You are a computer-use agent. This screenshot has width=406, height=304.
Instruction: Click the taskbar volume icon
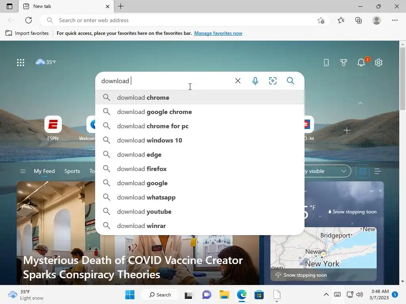tap(359, 294)
